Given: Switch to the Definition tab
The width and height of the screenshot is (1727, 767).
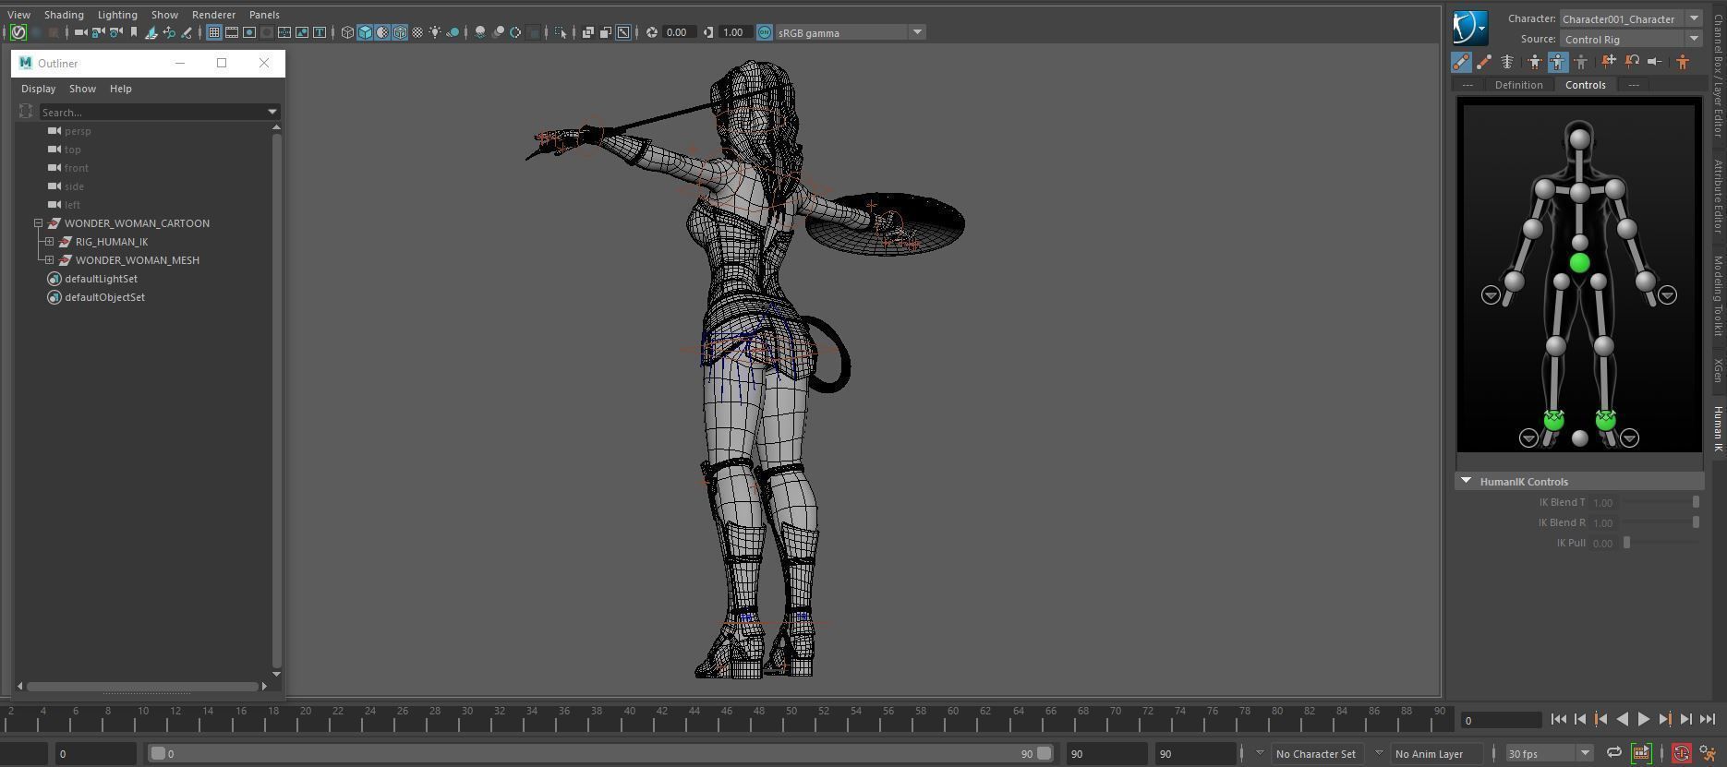Looking at the screenshot, I should click(x=1518, y=85).
